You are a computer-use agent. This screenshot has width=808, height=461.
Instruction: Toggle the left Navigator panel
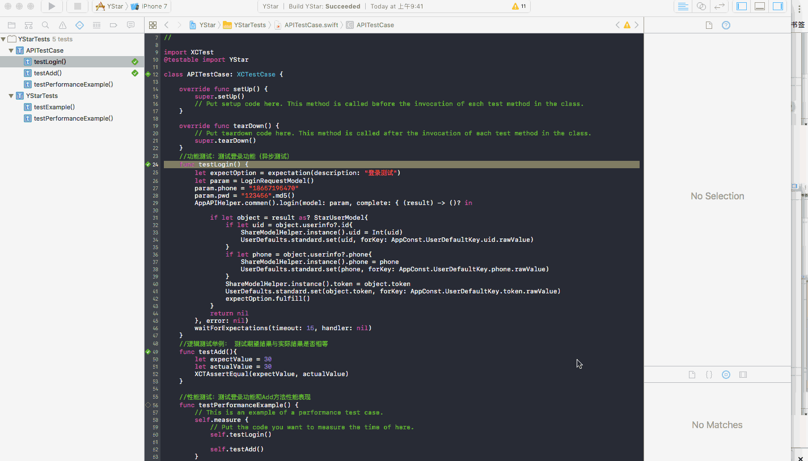[741, 6]
